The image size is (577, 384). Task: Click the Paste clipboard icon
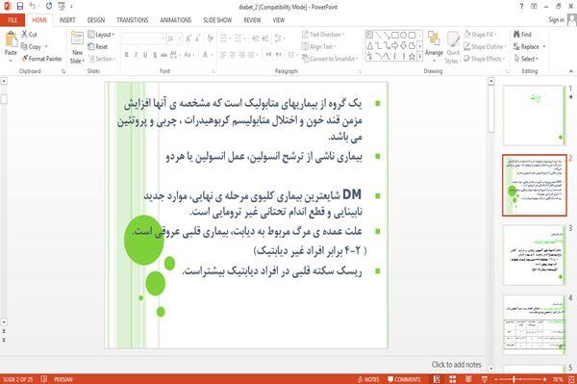coord(11,39)
